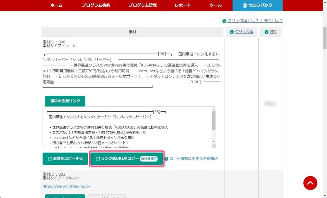This screenshot has width=327, height=198.
Task: Click the text area's down scroll arrow
Action: coord(214,141)
